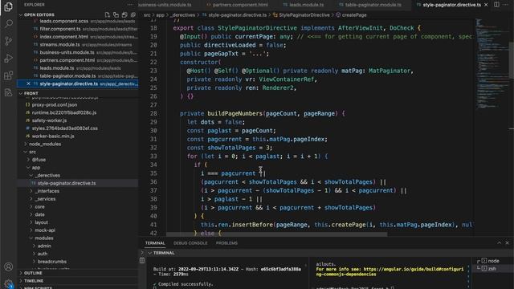Click Close All Editors icon in Open Editors

[x=133, y=14]
